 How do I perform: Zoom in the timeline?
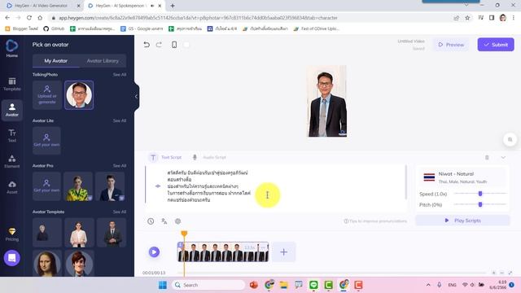pyautogui.click(x=494, y=273)
